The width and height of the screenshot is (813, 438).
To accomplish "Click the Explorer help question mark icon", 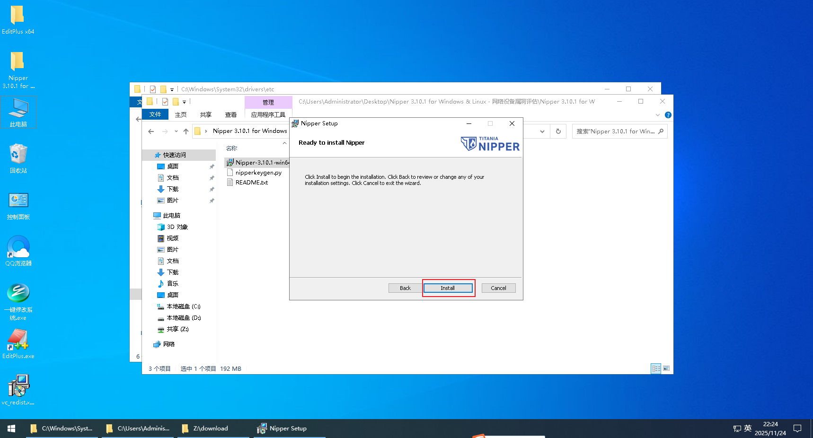I will [668, 115].
